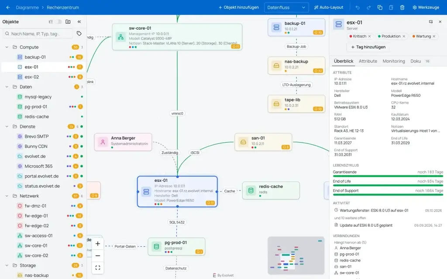This screenshot has width=447, height=279.
Task: Select status.evolvet.de in tree
Action: 43,186
